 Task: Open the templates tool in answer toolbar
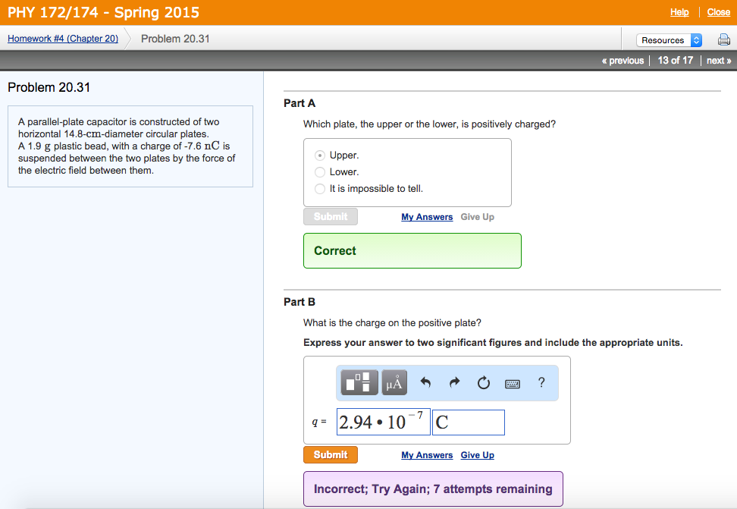click(359, 383)
